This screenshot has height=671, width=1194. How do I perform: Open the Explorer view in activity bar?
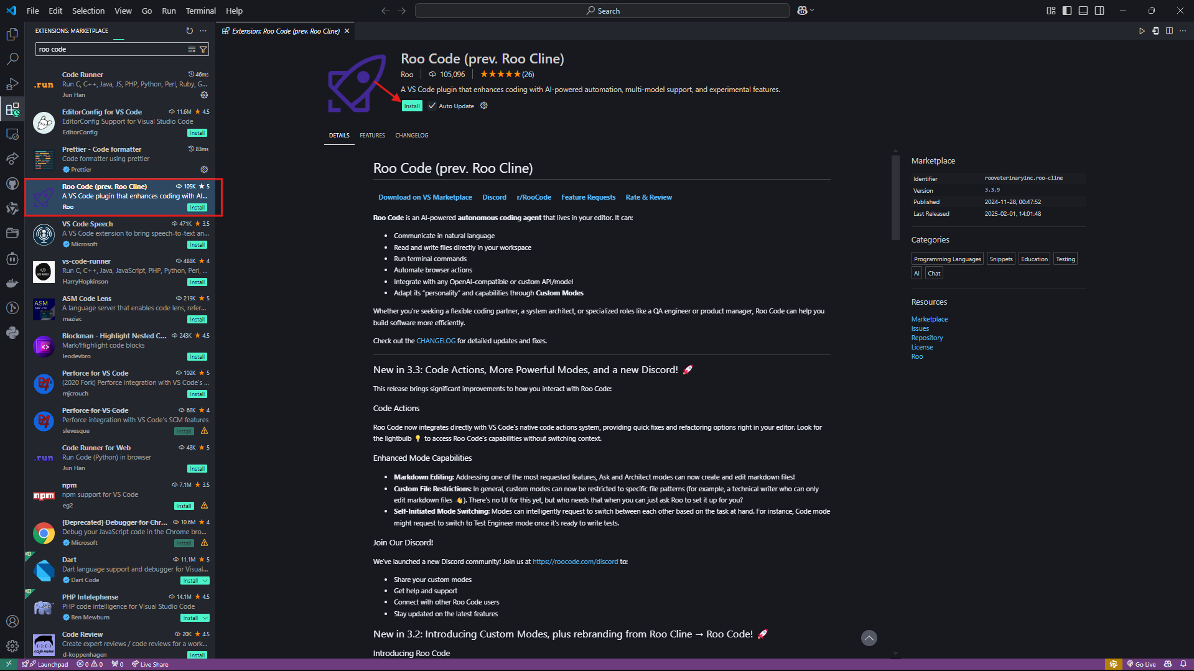(x=12, y=35)
